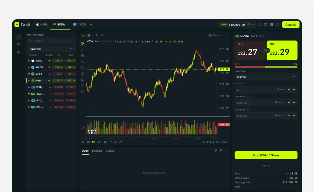
Task: Open the notifications bell icon
Action: 260,25
